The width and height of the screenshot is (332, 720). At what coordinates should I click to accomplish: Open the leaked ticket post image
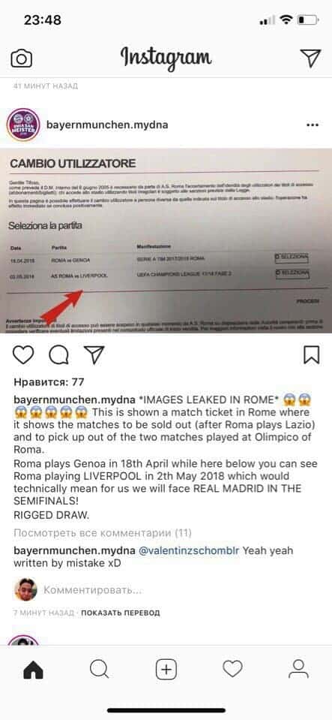(x=166, y=240)
